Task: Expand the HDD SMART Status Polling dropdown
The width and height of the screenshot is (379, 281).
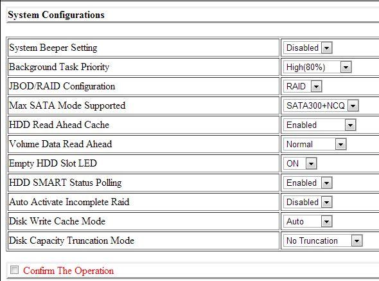Action: click(308, 183)
